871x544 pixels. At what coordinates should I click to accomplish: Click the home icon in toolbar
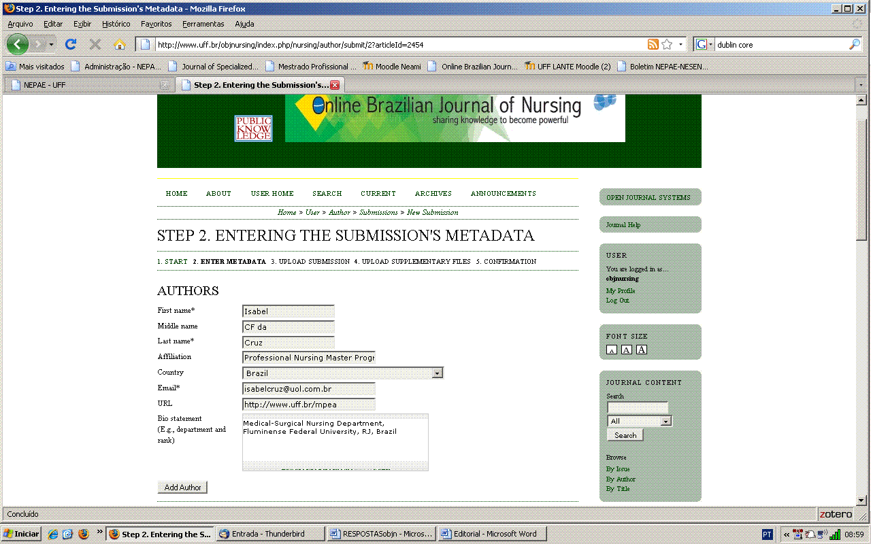coord(120,44)
